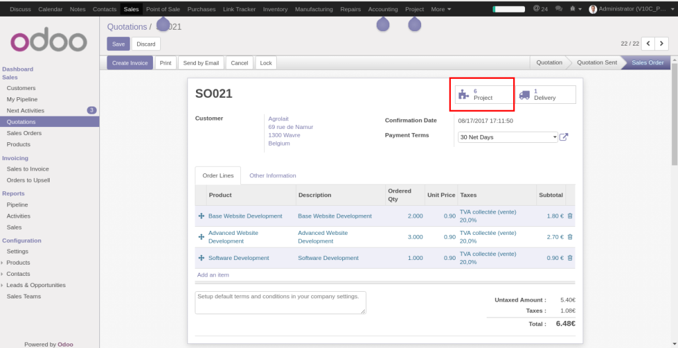
Task: Open the Payment Terms dropdown
Action: tap(508, 137)
